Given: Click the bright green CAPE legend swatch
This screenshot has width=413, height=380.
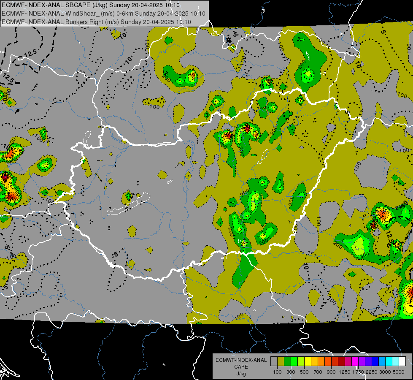Looking at the screenshot, I should [294, 361].
